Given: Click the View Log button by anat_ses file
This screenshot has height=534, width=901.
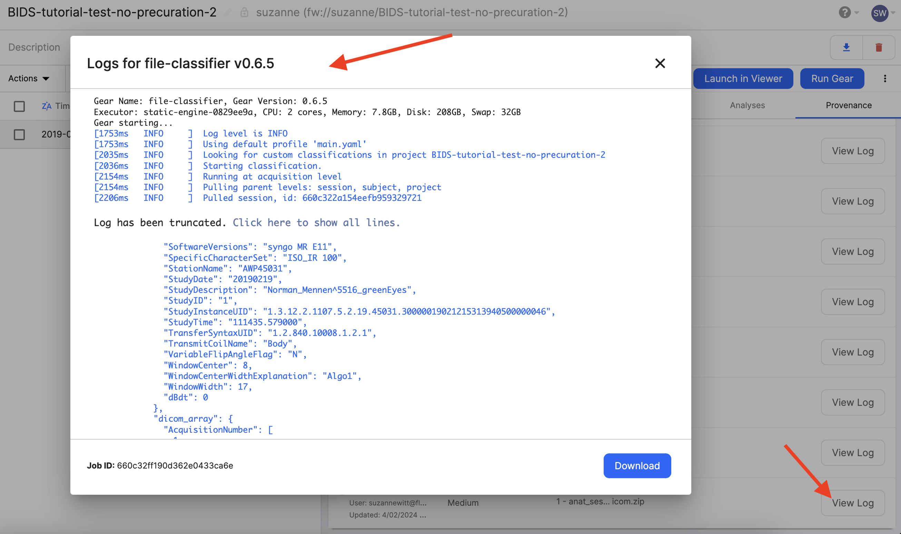Looking at the screenshot, I should point(853,503).
